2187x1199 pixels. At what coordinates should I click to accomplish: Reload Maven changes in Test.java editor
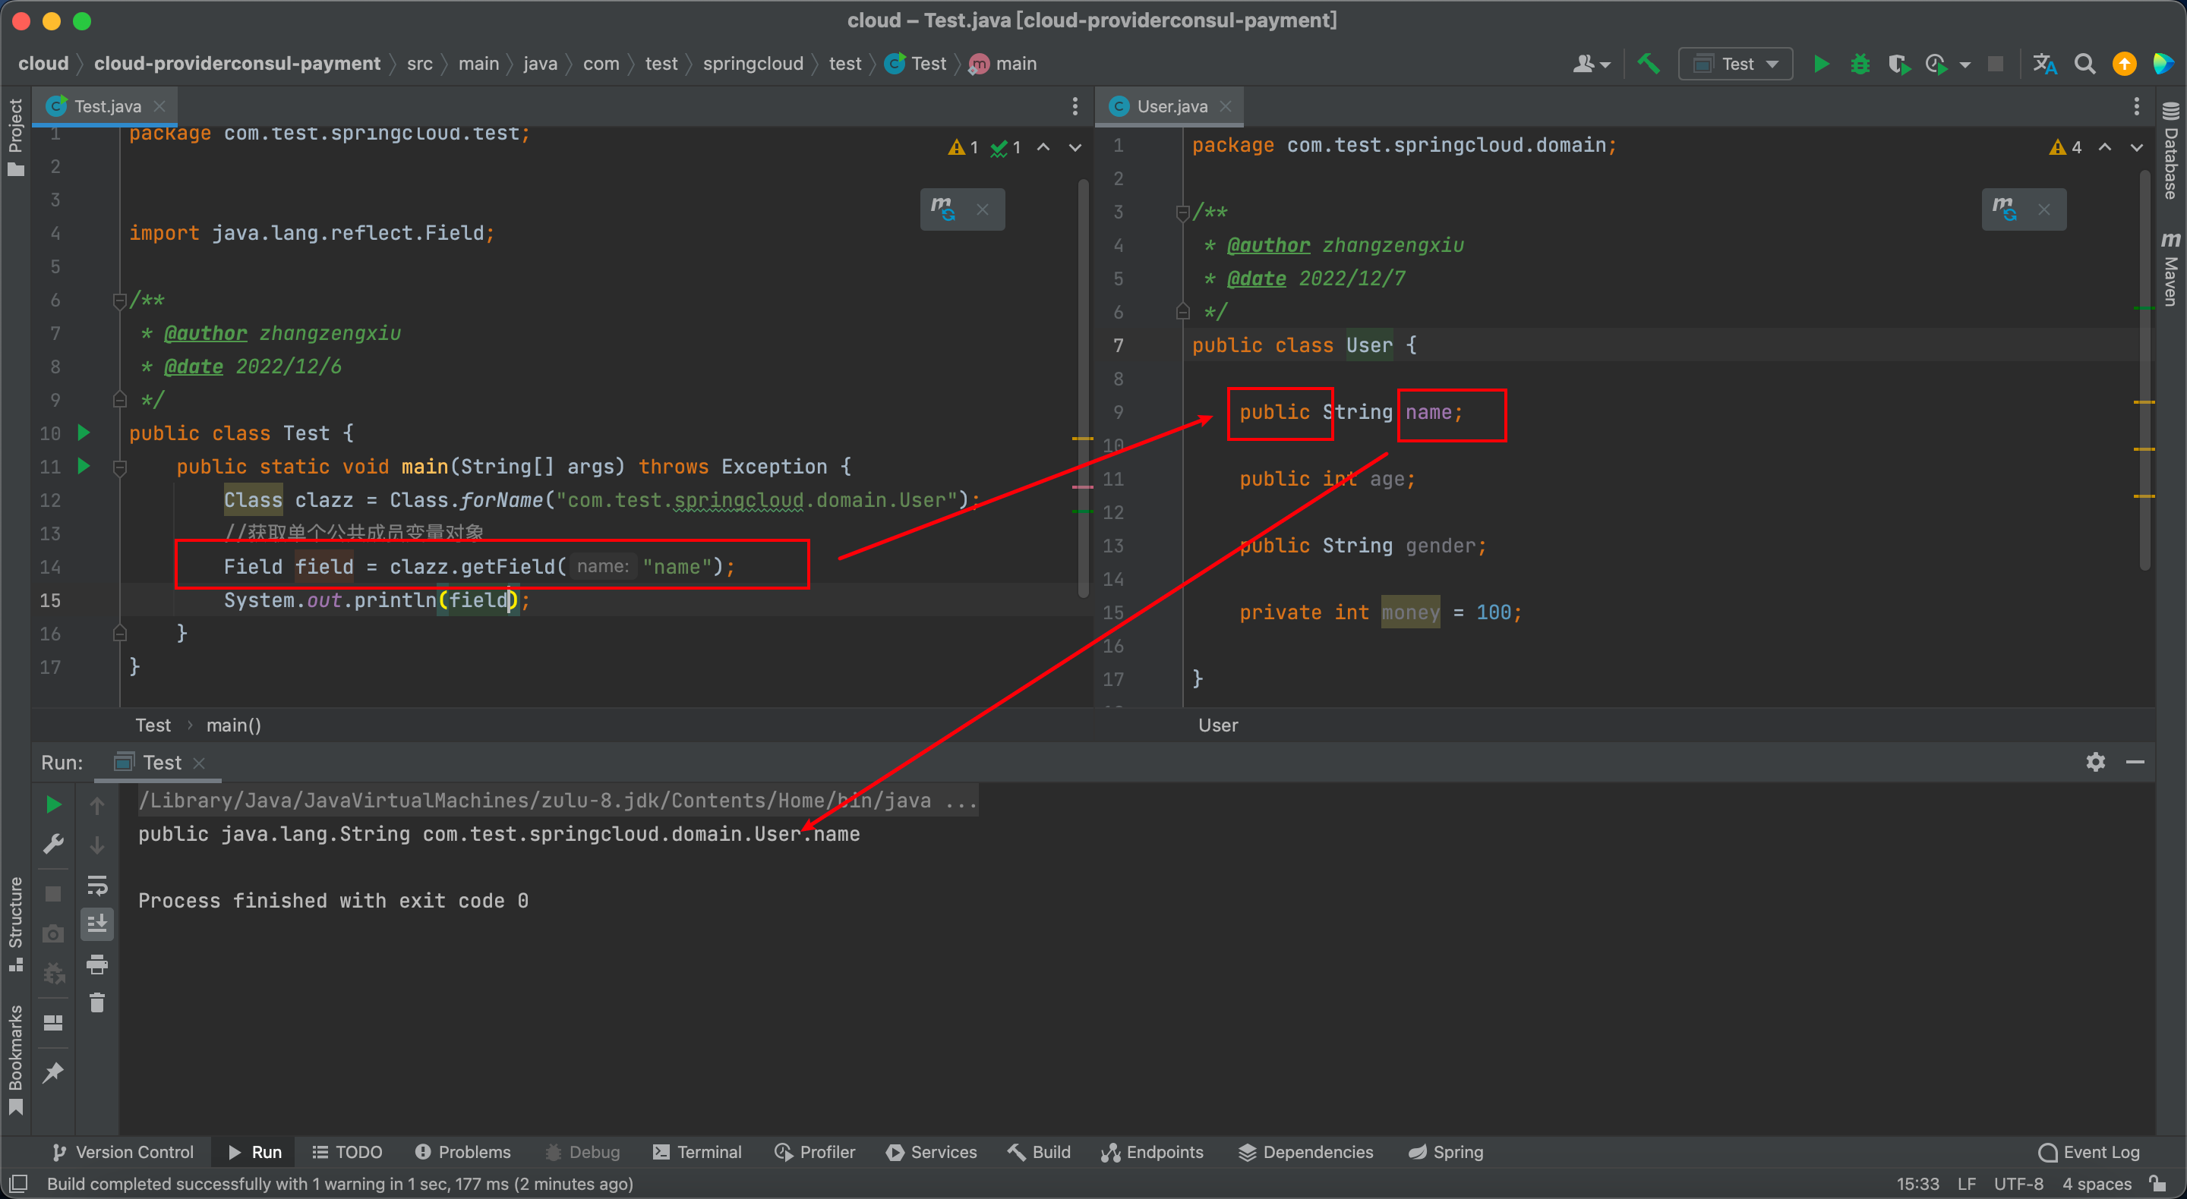click(x=942, y=209)
